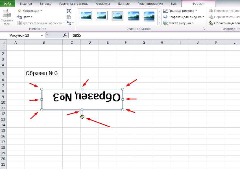240x169 pixels.
Task: Click the picture's bottom-left corner handle
Action: 42,110
